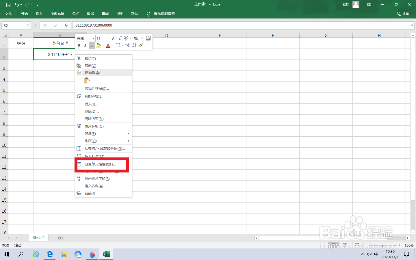The image size is (416, 260).
Task: Open the font color dropdown arrow
Action: (x=113, y=45)
